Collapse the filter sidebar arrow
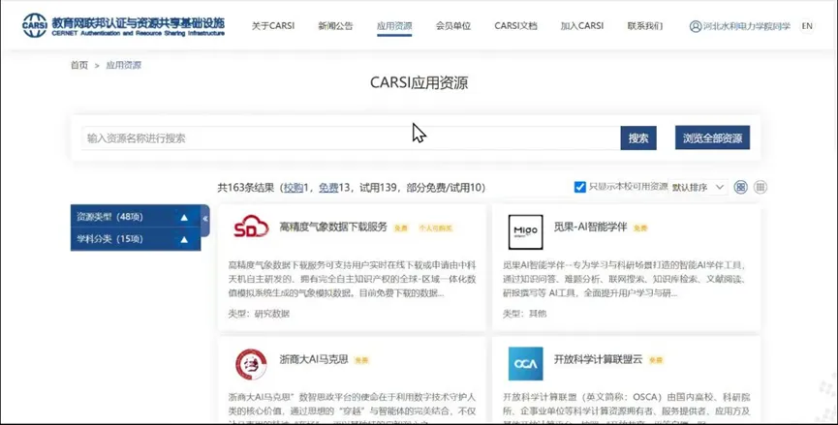Viewport: 838px width, 425px height. pos(205,220)
